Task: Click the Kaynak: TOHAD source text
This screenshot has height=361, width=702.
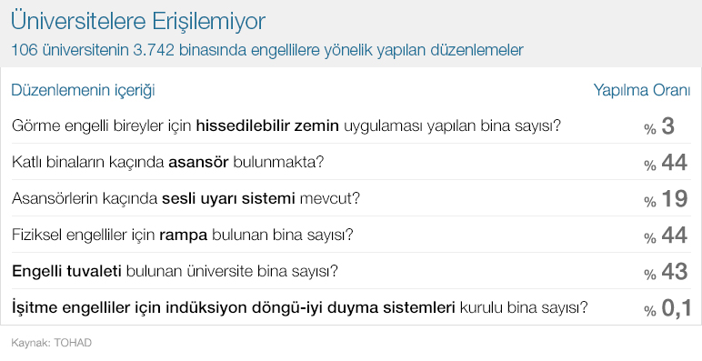Action: click(52, 343)
